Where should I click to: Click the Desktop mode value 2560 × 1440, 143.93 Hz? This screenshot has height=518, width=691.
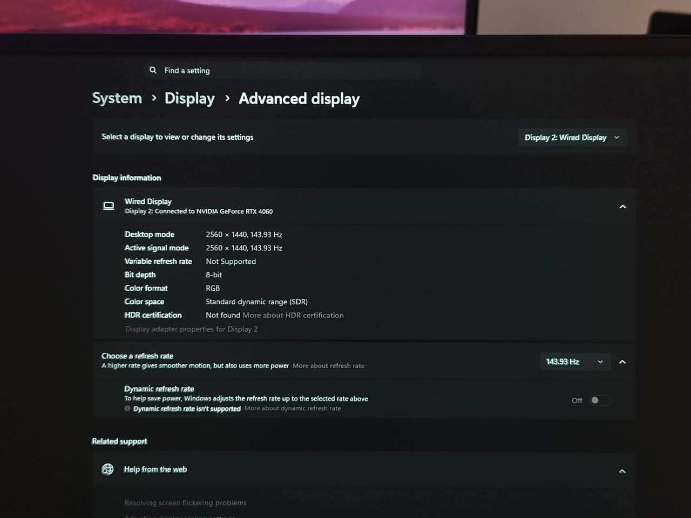coord(244,234)
